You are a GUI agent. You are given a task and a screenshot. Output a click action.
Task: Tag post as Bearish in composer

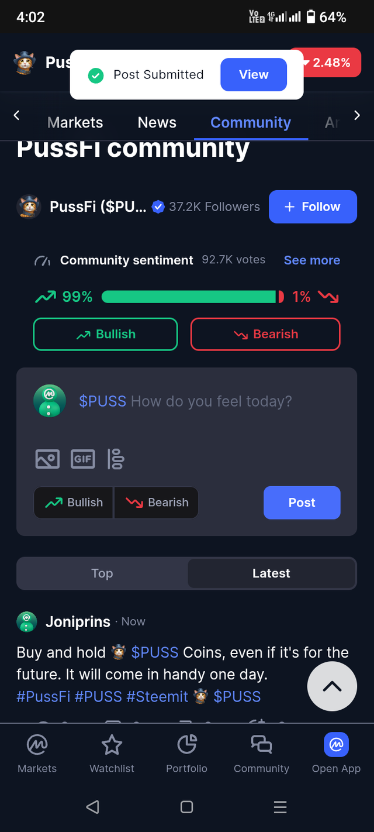[156, 503]
